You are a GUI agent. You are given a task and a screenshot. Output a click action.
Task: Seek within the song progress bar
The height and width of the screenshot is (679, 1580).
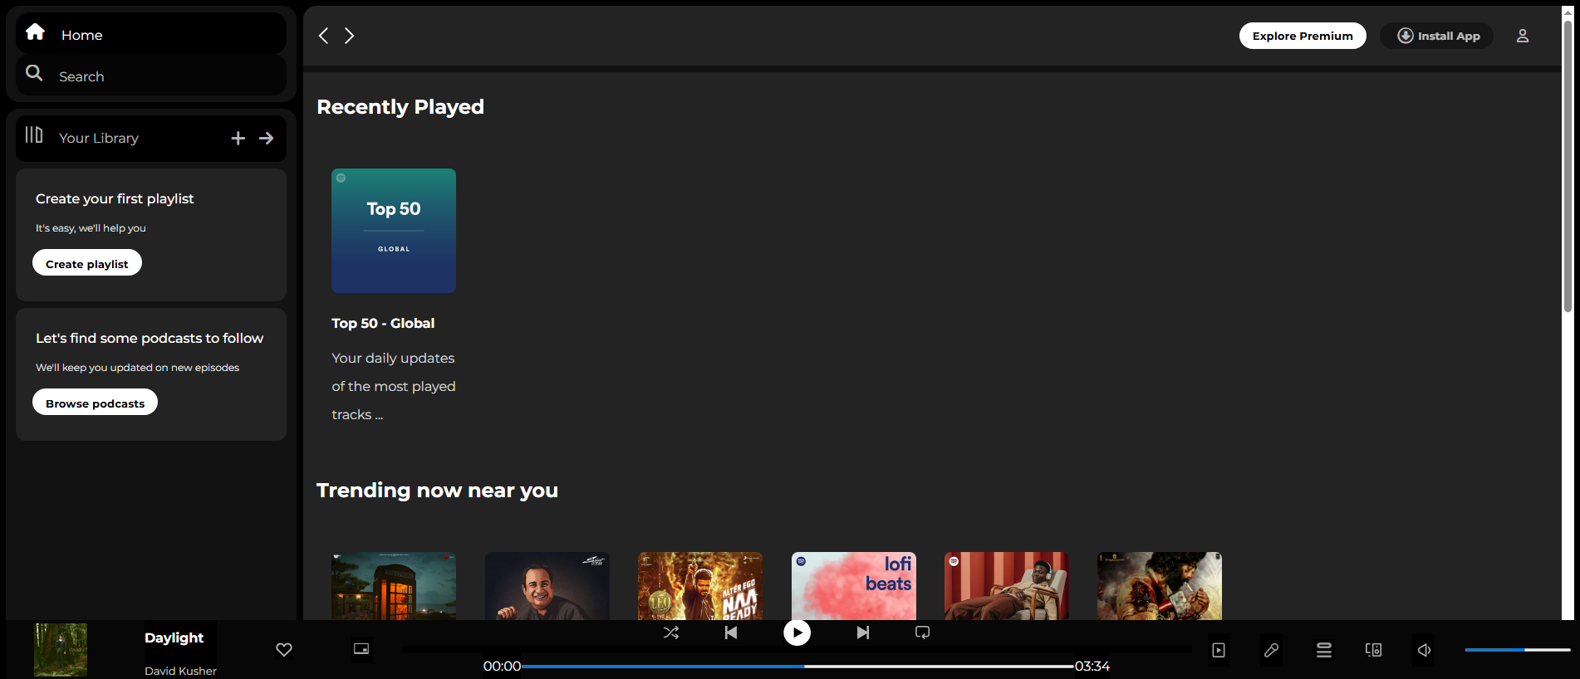point(797,666)
